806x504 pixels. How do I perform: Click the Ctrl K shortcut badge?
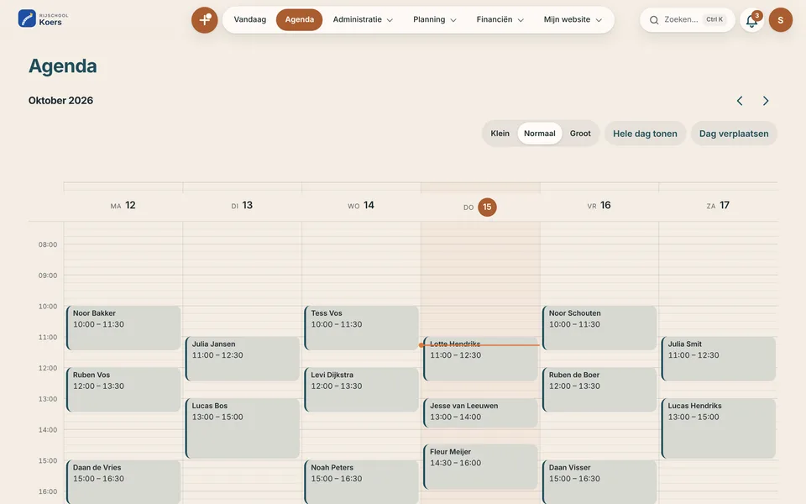click(714, 19)
